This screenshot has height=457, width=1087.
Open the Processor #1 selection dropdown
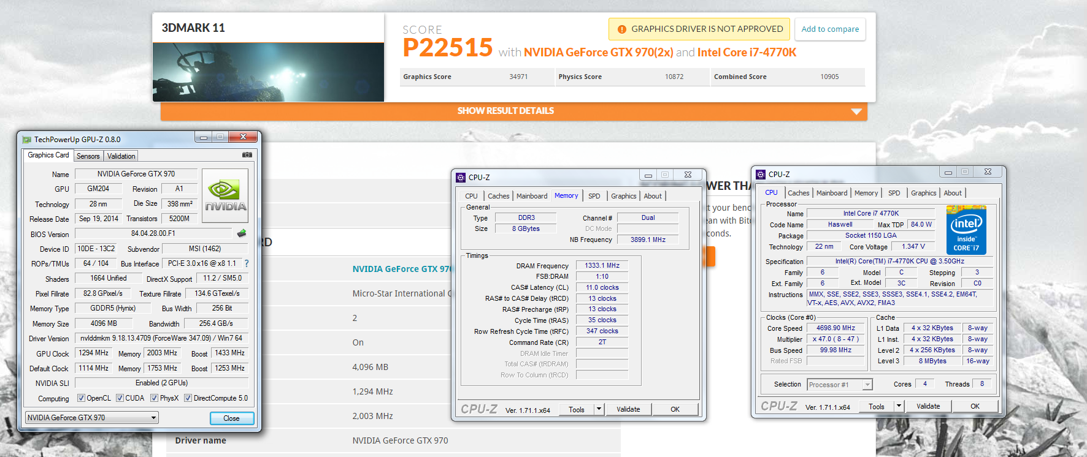pos(840,385)
